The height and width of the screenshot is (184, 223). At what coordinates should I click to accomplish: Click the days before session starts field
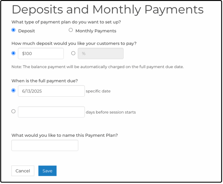(x=51, y=112)
